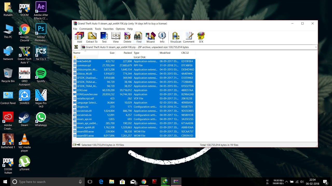The width and height of the screenshot is (332, 186).
Task: Open Grand Theft Auto V desktop shortcut
Action: [x=24, y=55]
